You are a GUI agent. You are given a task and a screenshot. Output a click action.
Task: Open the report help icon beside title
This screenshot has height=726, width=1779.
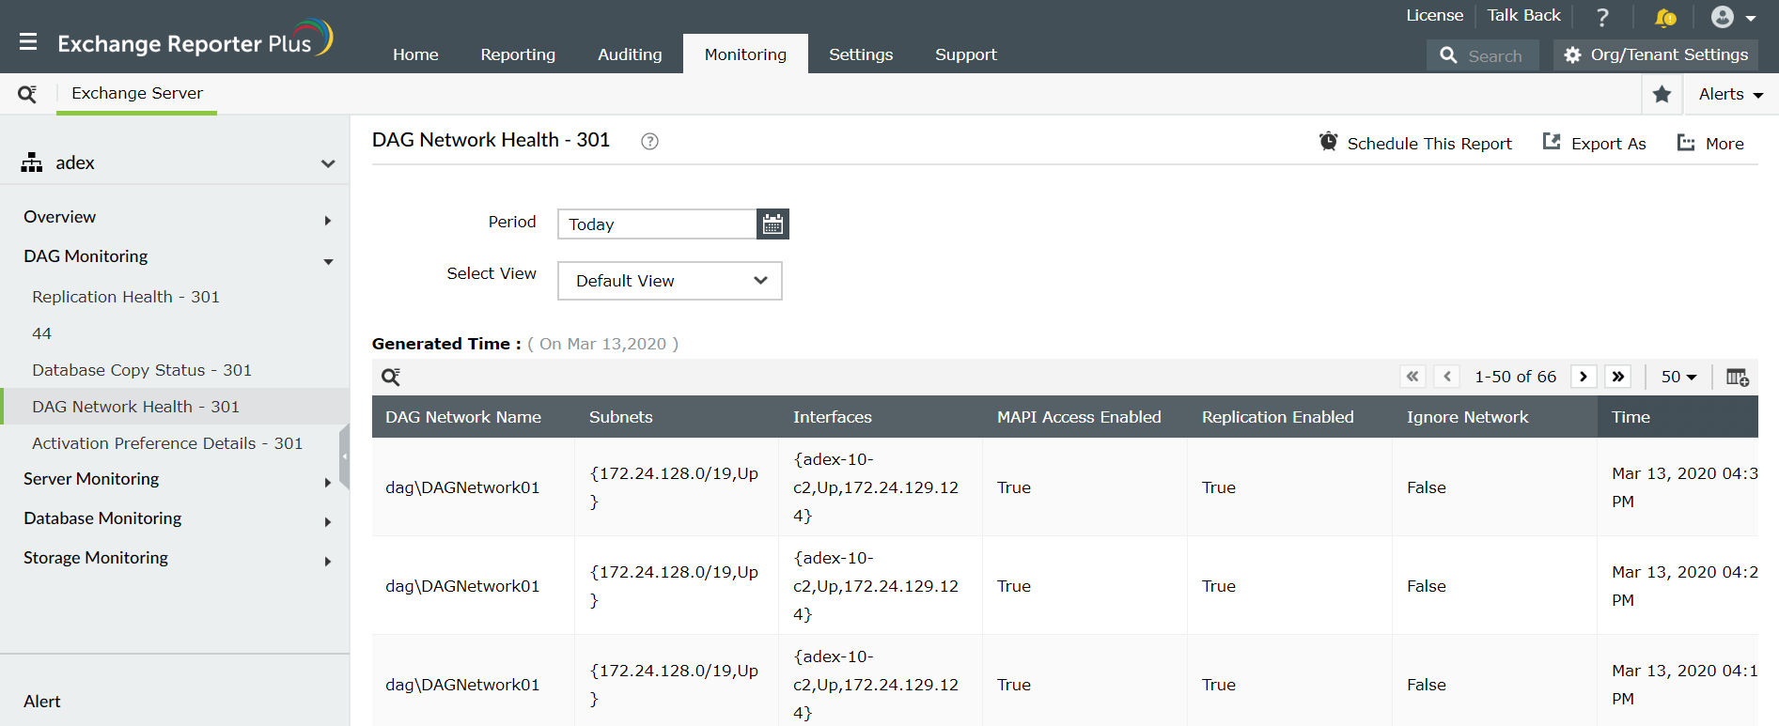649,141
